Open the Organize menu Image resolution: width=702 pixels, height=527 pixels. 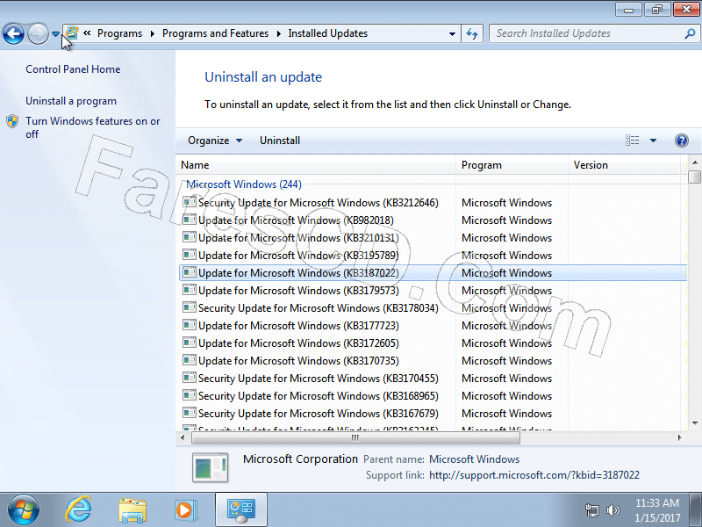pyautogui.click(x=215, y=141)
